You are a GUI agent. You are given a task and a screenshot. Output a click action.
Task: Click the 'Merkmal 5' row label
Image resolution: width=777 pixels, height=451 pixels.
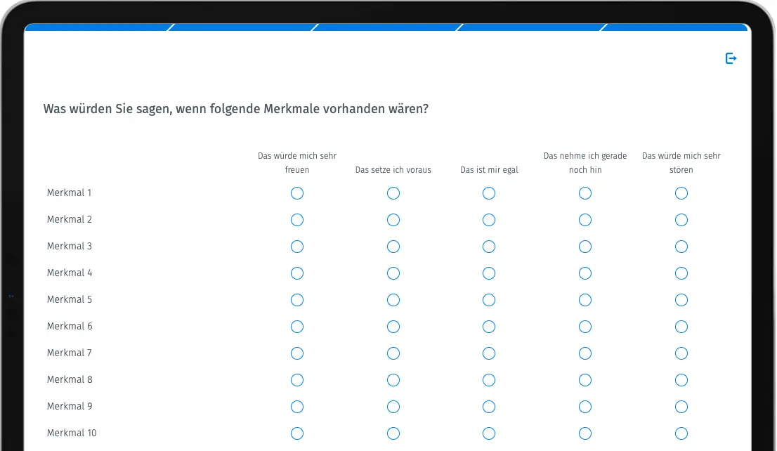coord(70,300)
